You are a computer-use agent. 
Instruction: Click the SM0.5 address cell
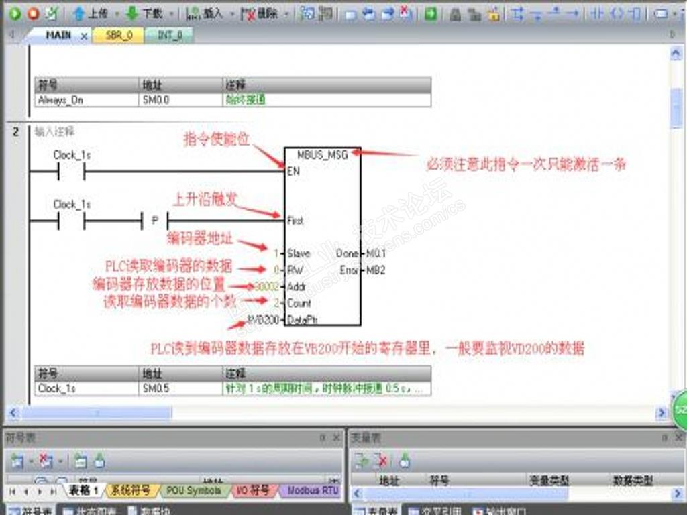tap(180, 388)
